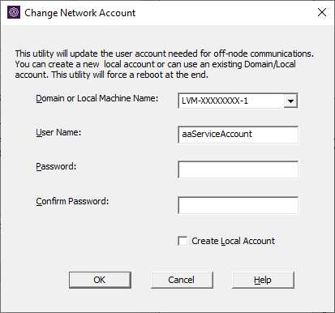The image size is (335, 313).
Task: Confirm changes with the OK button
Action: [x=100, y=280]
